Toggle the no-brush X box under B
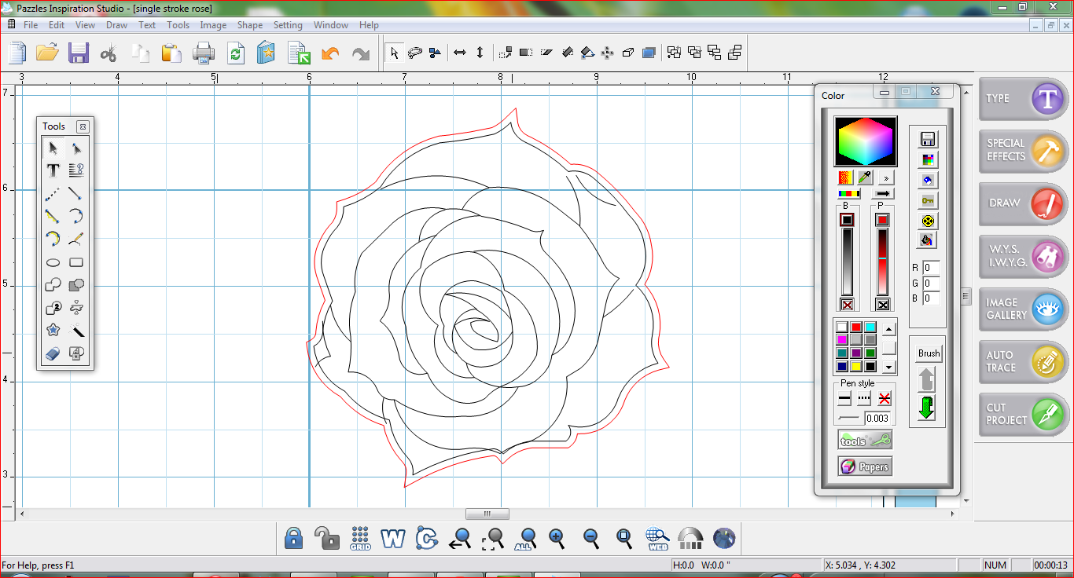This screenshot has width=1074, height=578. (x=847, y=305)
